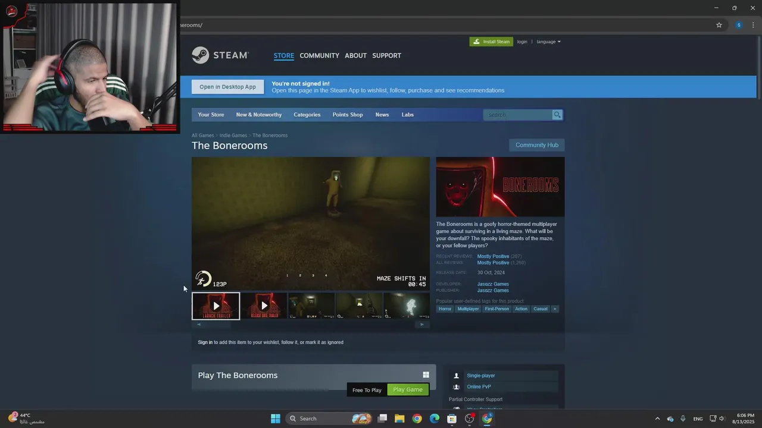Click Mostly Positive all reviews

(x=493, y=263)
